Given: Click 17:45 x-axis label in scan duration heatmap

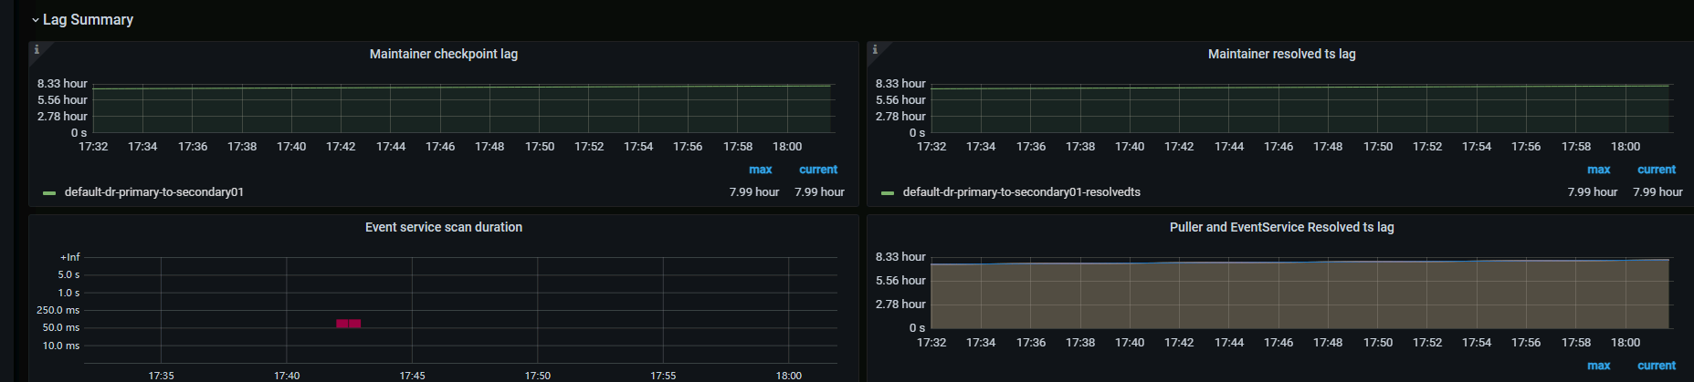Looking at the screenshot, I should point(412,376).
